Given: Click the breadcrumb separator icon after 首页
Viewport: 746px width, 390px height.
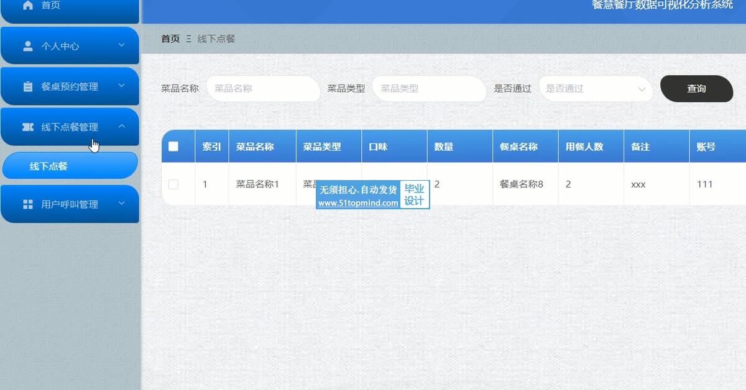Looking at the screenshot, I should click(188, 39).
